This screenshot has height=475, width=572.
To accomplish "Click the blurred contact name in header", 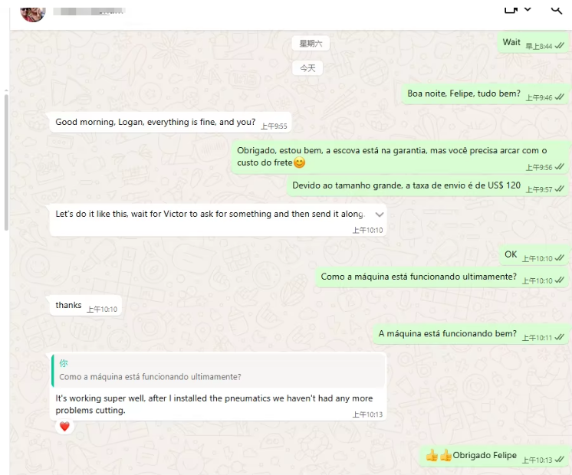I will (89, 11).
